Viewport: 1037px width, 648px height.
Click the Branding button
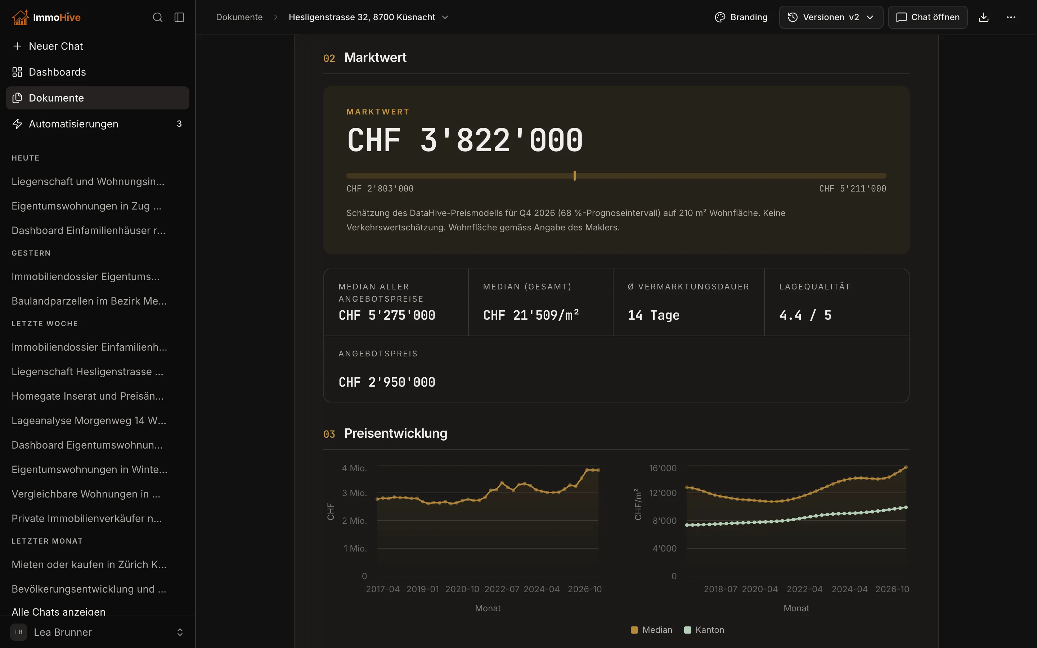741,17
